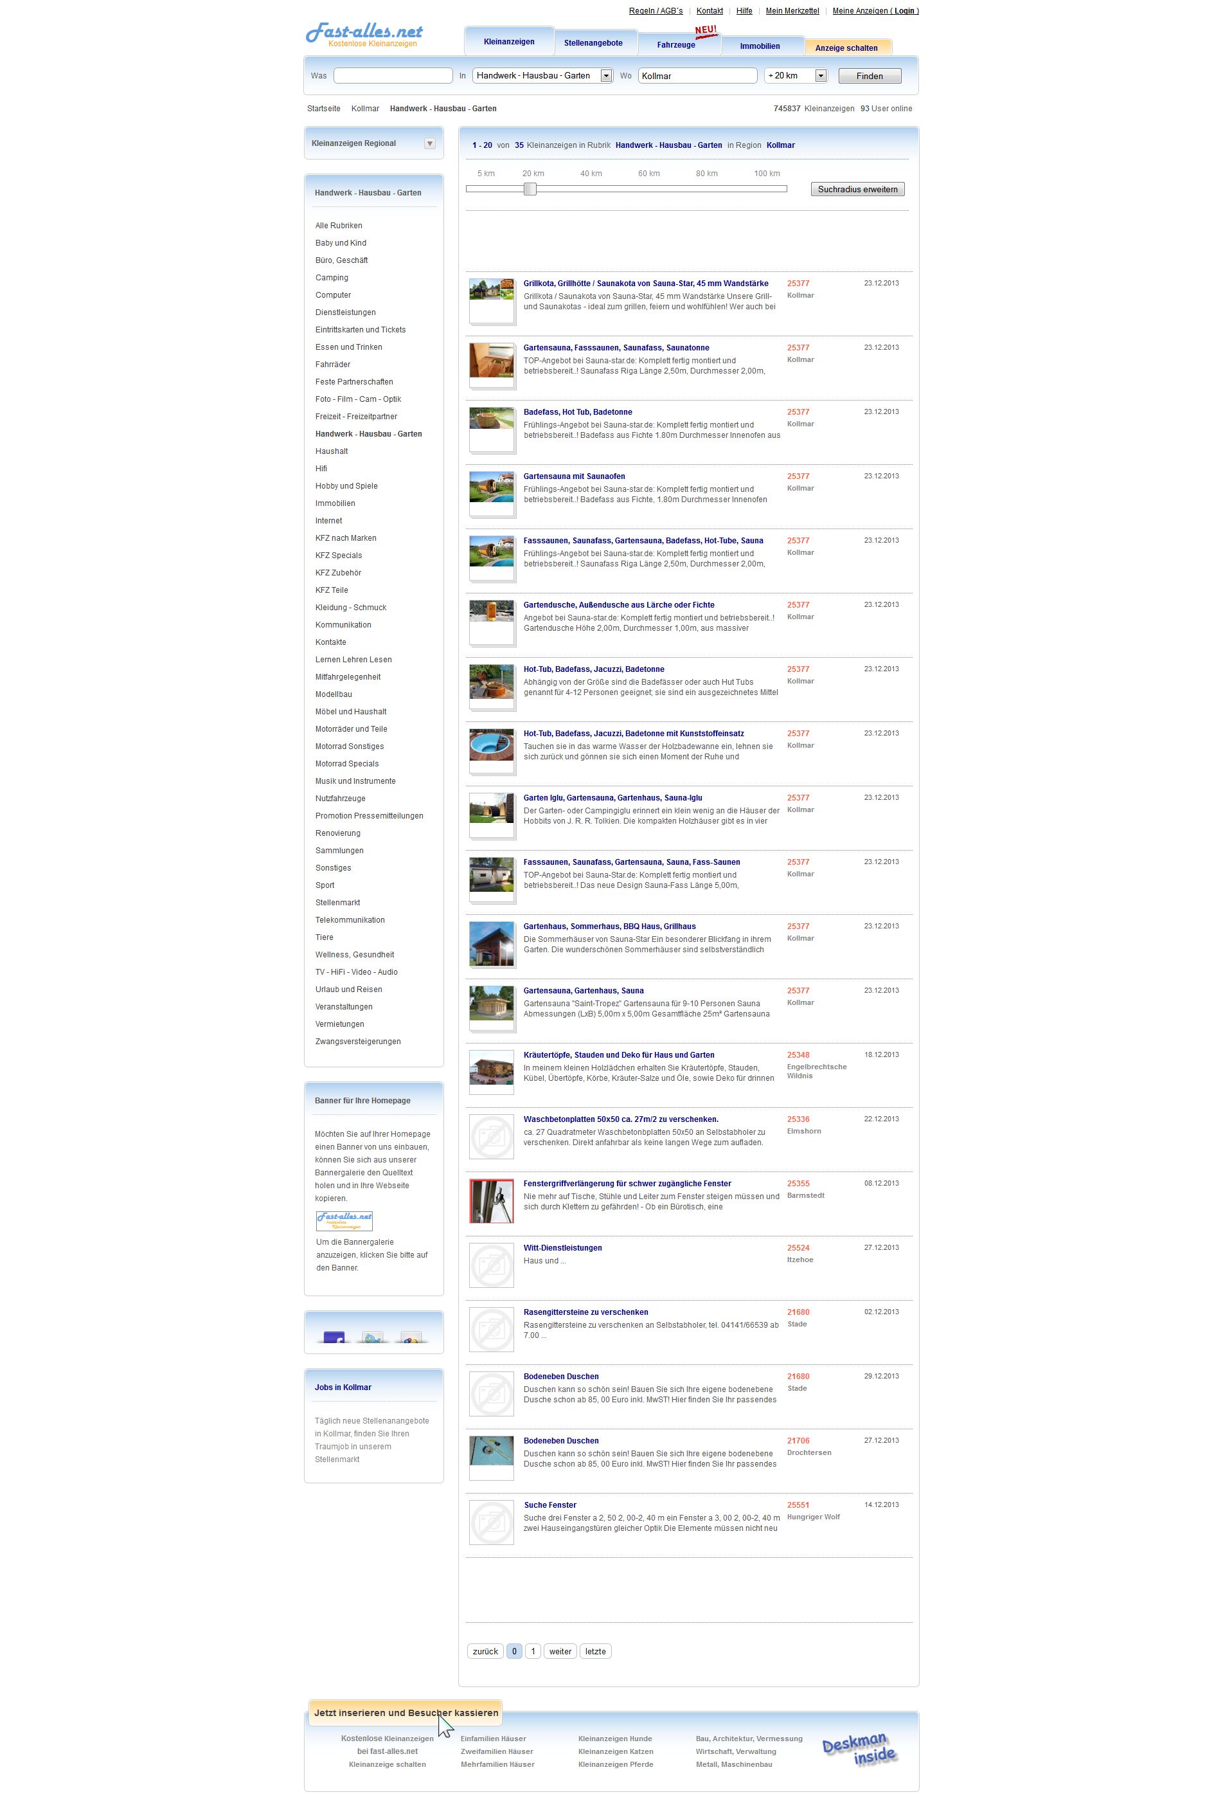Open the Gartensauna mit Saunaofen listing title

coord(574,476)
